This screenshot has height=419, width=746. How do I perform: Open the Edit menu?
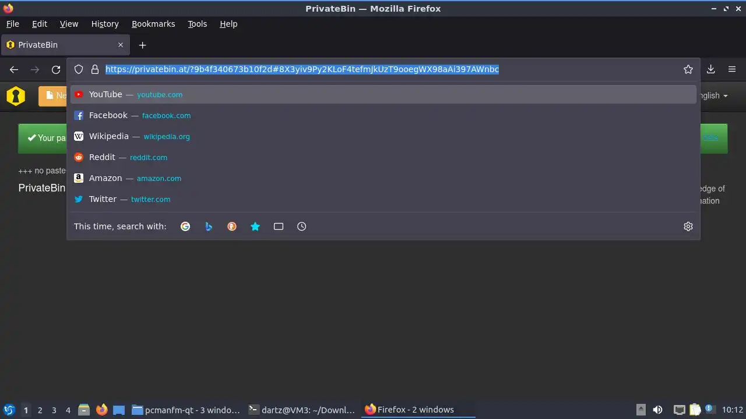(x=40, y=24)
